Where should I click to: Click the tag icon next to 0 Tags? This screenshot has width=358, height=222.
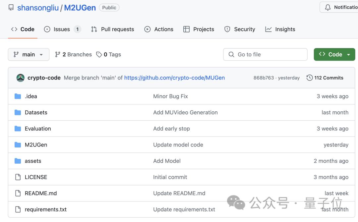click(99, 55)
